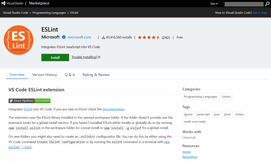Click the 43,416,560 installs text

(x=119, y=37)
